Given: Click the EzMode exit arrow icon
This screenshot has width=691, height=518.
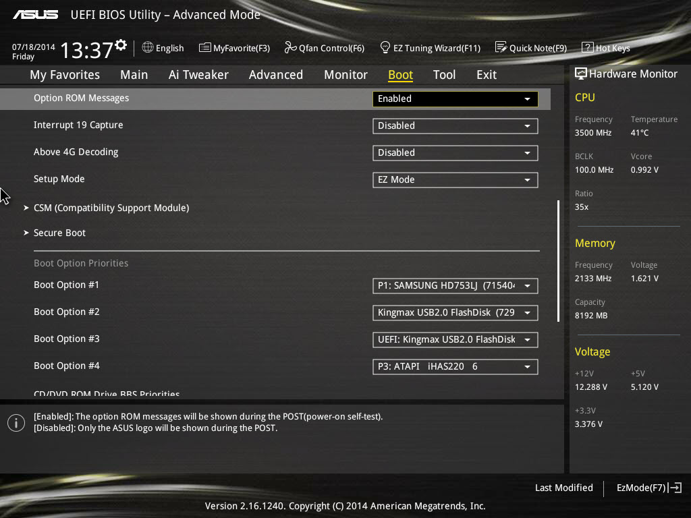Looking at the screenshot, I should point(675,488).
